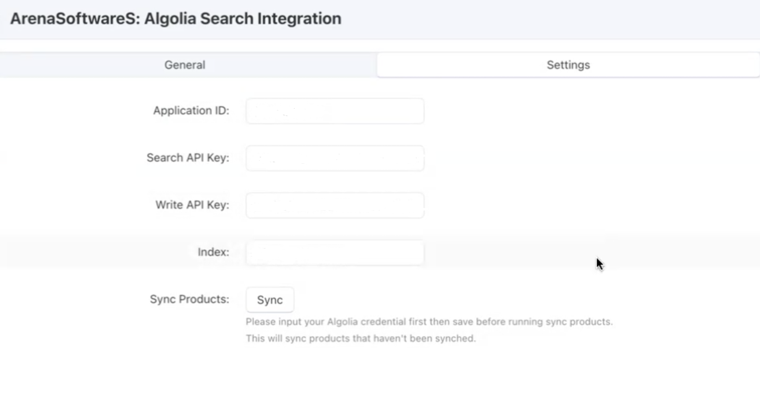Image resolution: width=760 pixels, height=413 pixels.
Task: Click the 'Application ID:' label
Action: 191,110
